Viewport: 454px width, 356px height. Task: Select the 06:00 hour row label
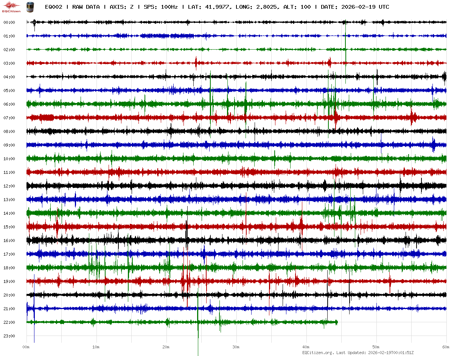coord(9,104)
